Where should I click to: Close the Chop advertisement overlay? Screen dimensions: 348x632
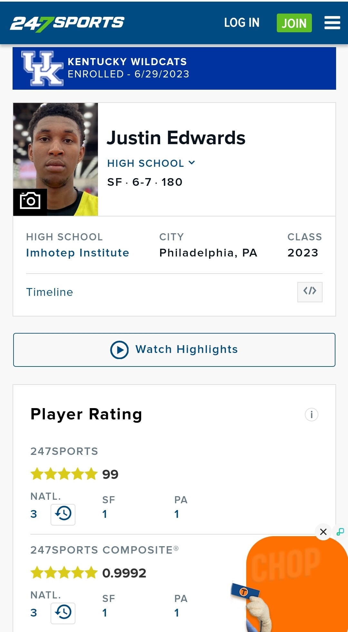[323, 532]
